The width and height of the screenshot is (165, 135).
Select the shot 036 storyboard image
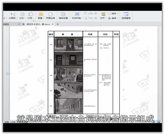(68, 45)
